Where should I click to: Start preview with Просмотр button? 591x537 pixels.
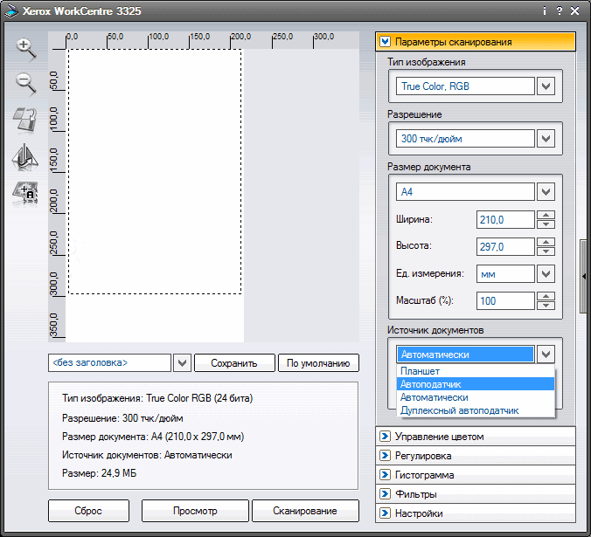[x=195, y=511]
